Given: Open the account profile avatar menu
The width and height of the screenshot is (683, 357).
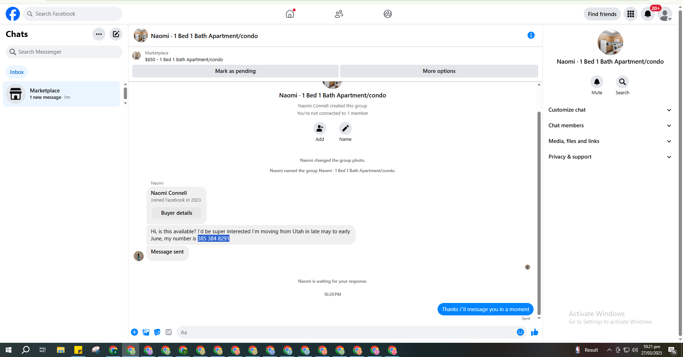Looking at the screenshot, I should [x=665, y=14].
